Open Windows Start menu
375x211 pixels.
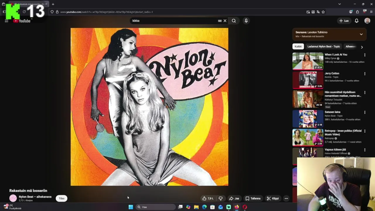[x=131, y=207]
